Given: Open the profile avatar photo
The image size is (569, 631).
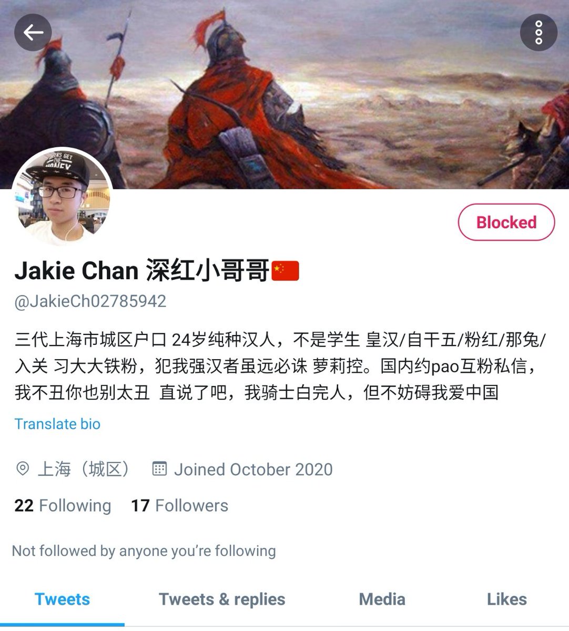Looking at the screenshot, I should [x=62, y=198].
